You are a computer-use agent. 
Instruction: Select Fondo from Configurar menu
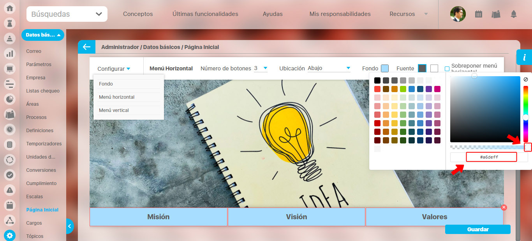click(106, 84)
